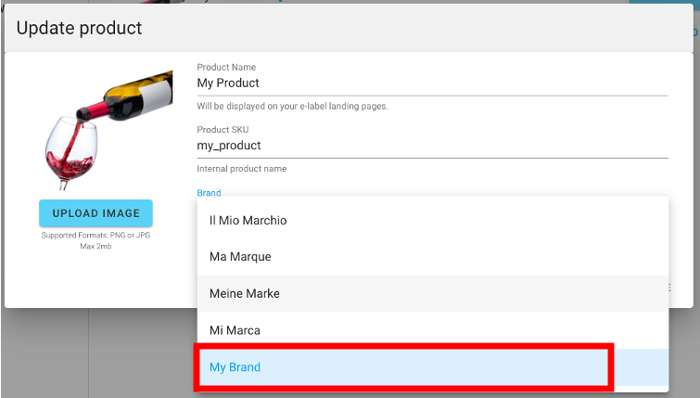Focus the Product Name field with My Product
Screen dimensions: 700x398
click(x=432, y=83)
